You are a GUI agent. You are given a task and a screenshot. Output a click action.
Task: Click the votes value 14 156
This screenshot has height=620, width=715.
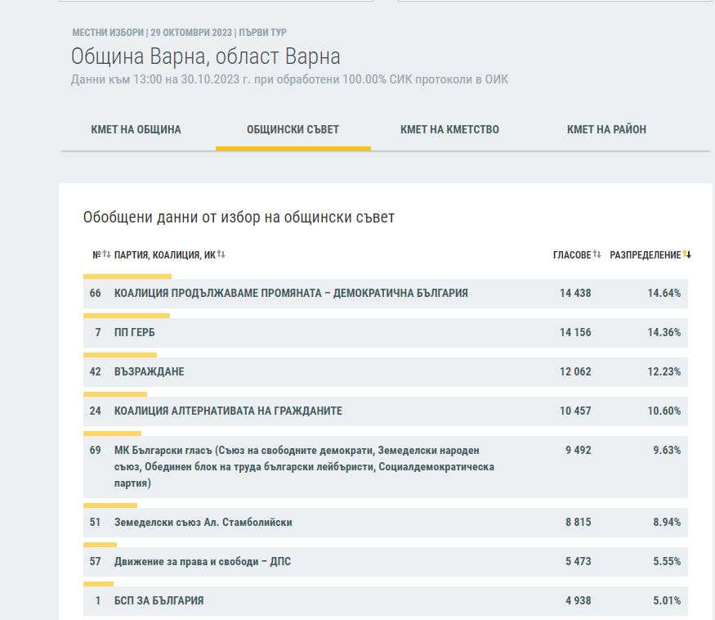point(575,332)
